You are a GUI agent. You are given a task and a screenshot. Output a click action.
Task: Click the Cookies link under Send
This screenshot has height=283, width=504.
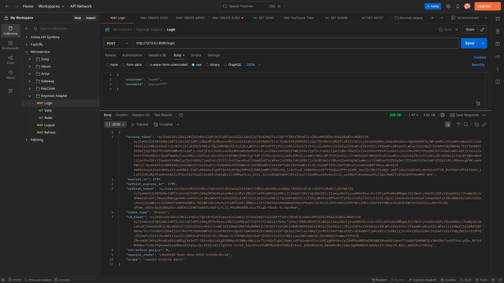480,57
